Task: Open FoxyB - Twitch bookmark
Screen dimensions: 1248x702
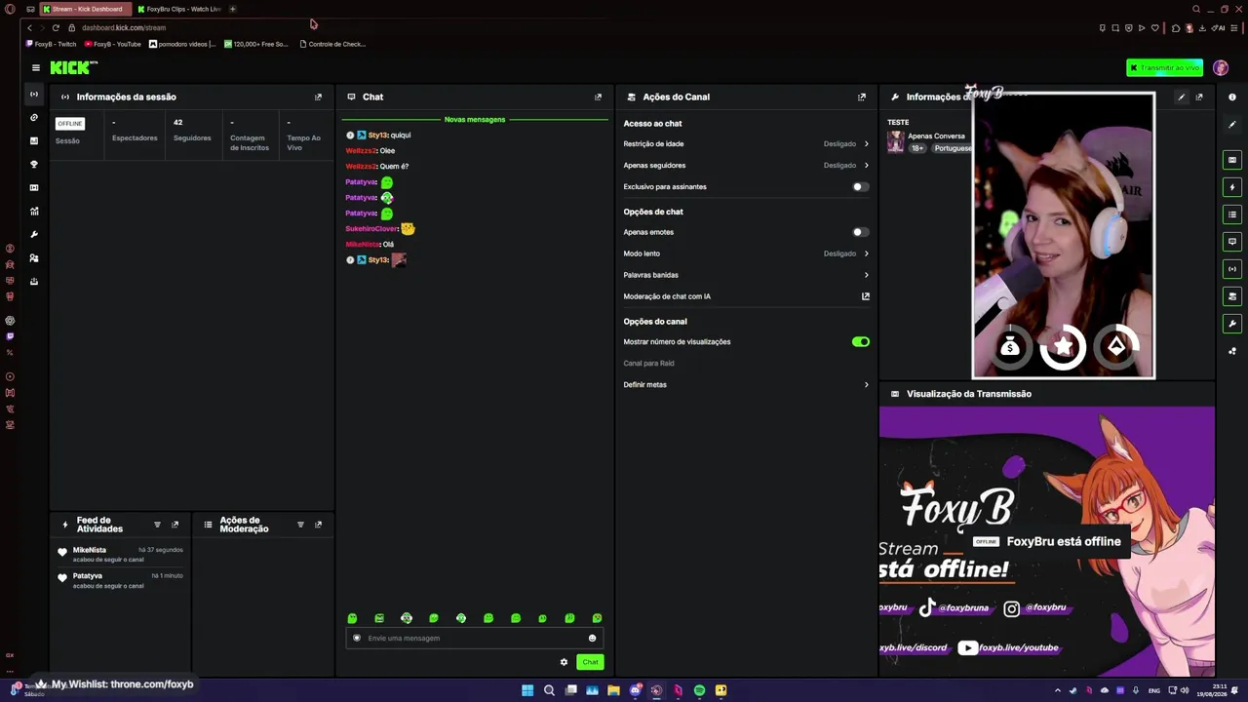Action: 52,44
